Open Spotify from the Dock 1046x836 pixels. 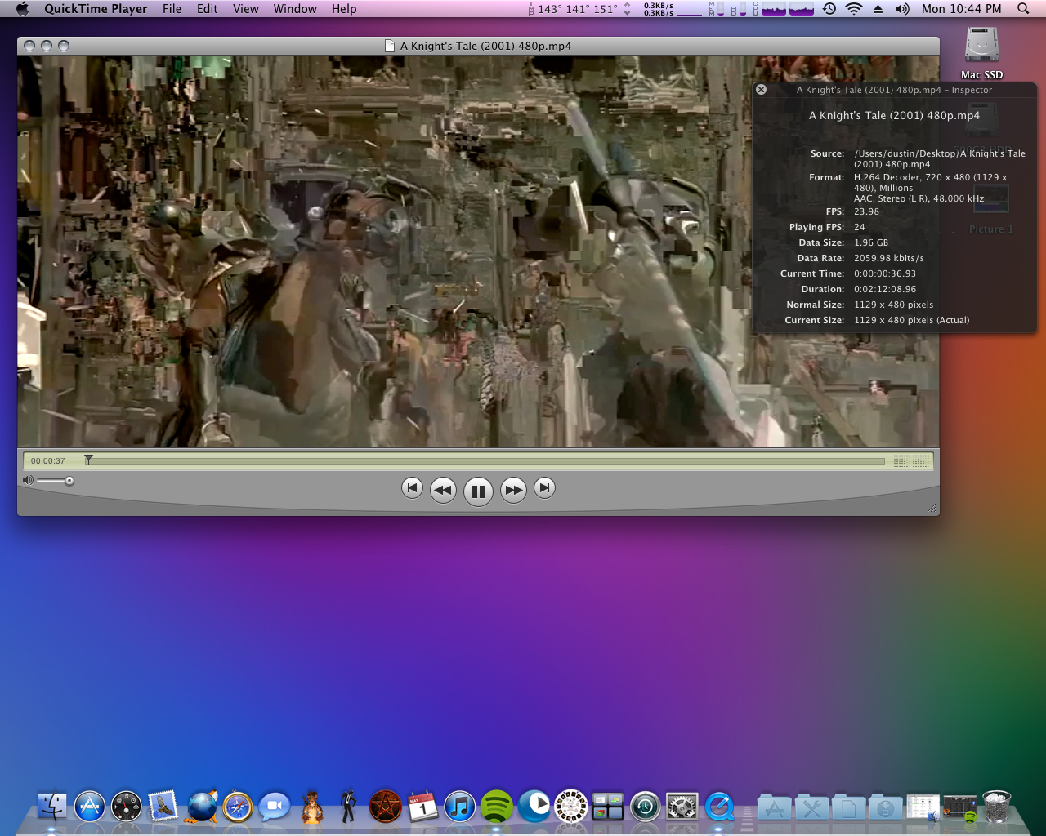496,807
